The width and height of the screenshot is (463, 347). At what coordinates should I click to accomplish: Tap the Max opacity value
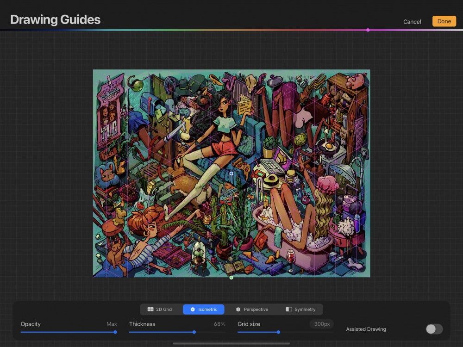tap(112, 324)
